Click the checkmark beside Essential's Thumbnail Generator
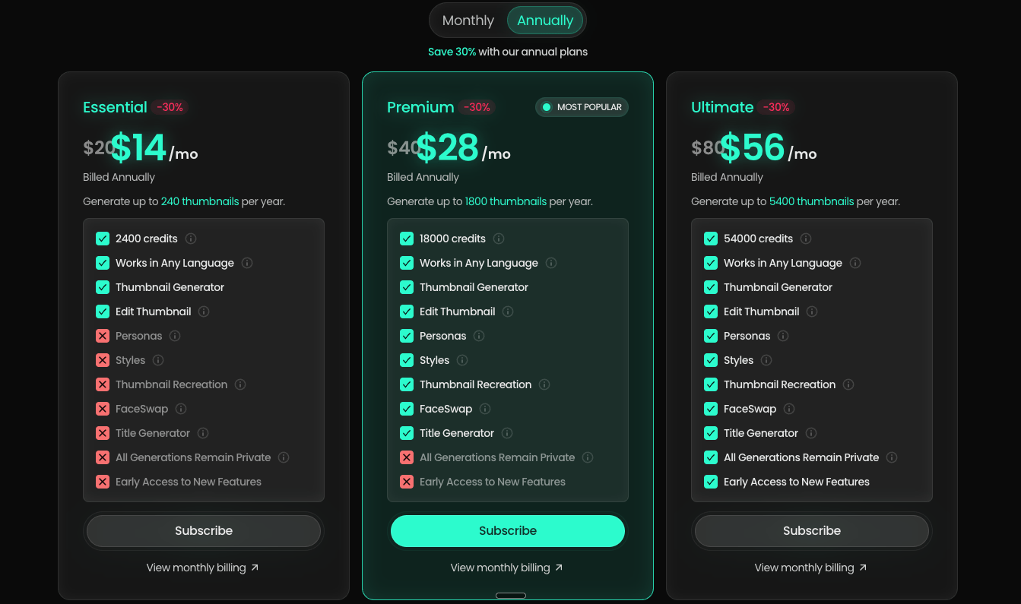Image resolution: width=1021 pixels, height=604 pixels. (103, 287)
